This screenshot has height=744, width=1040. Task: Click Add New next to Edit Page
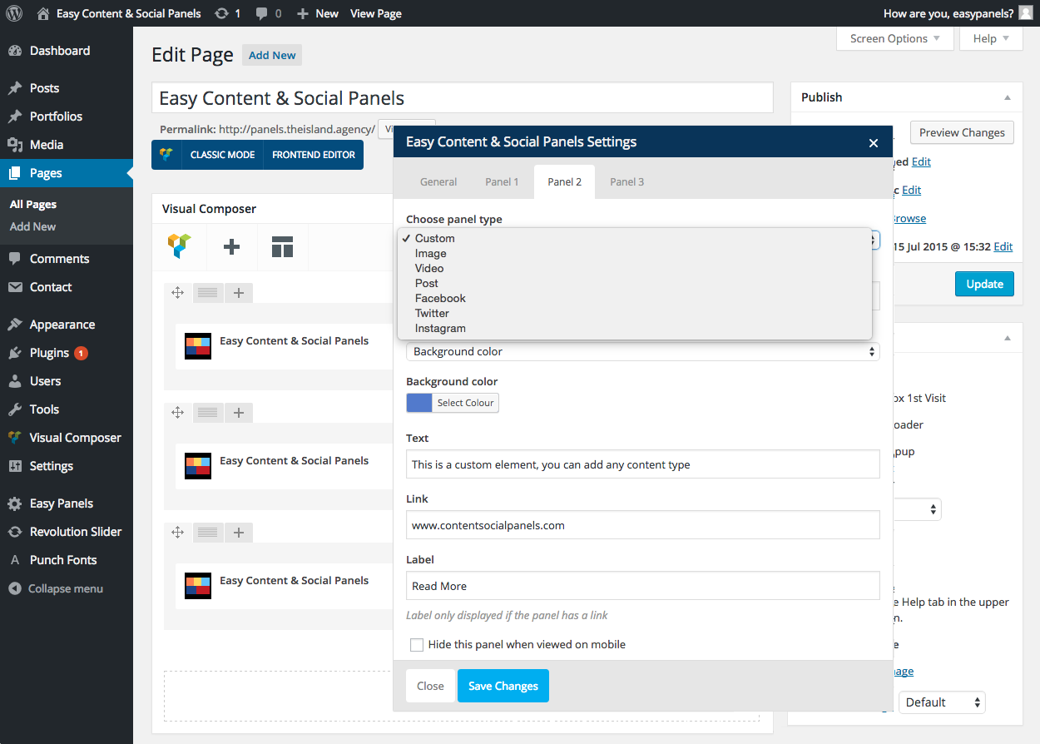(272, 55)
